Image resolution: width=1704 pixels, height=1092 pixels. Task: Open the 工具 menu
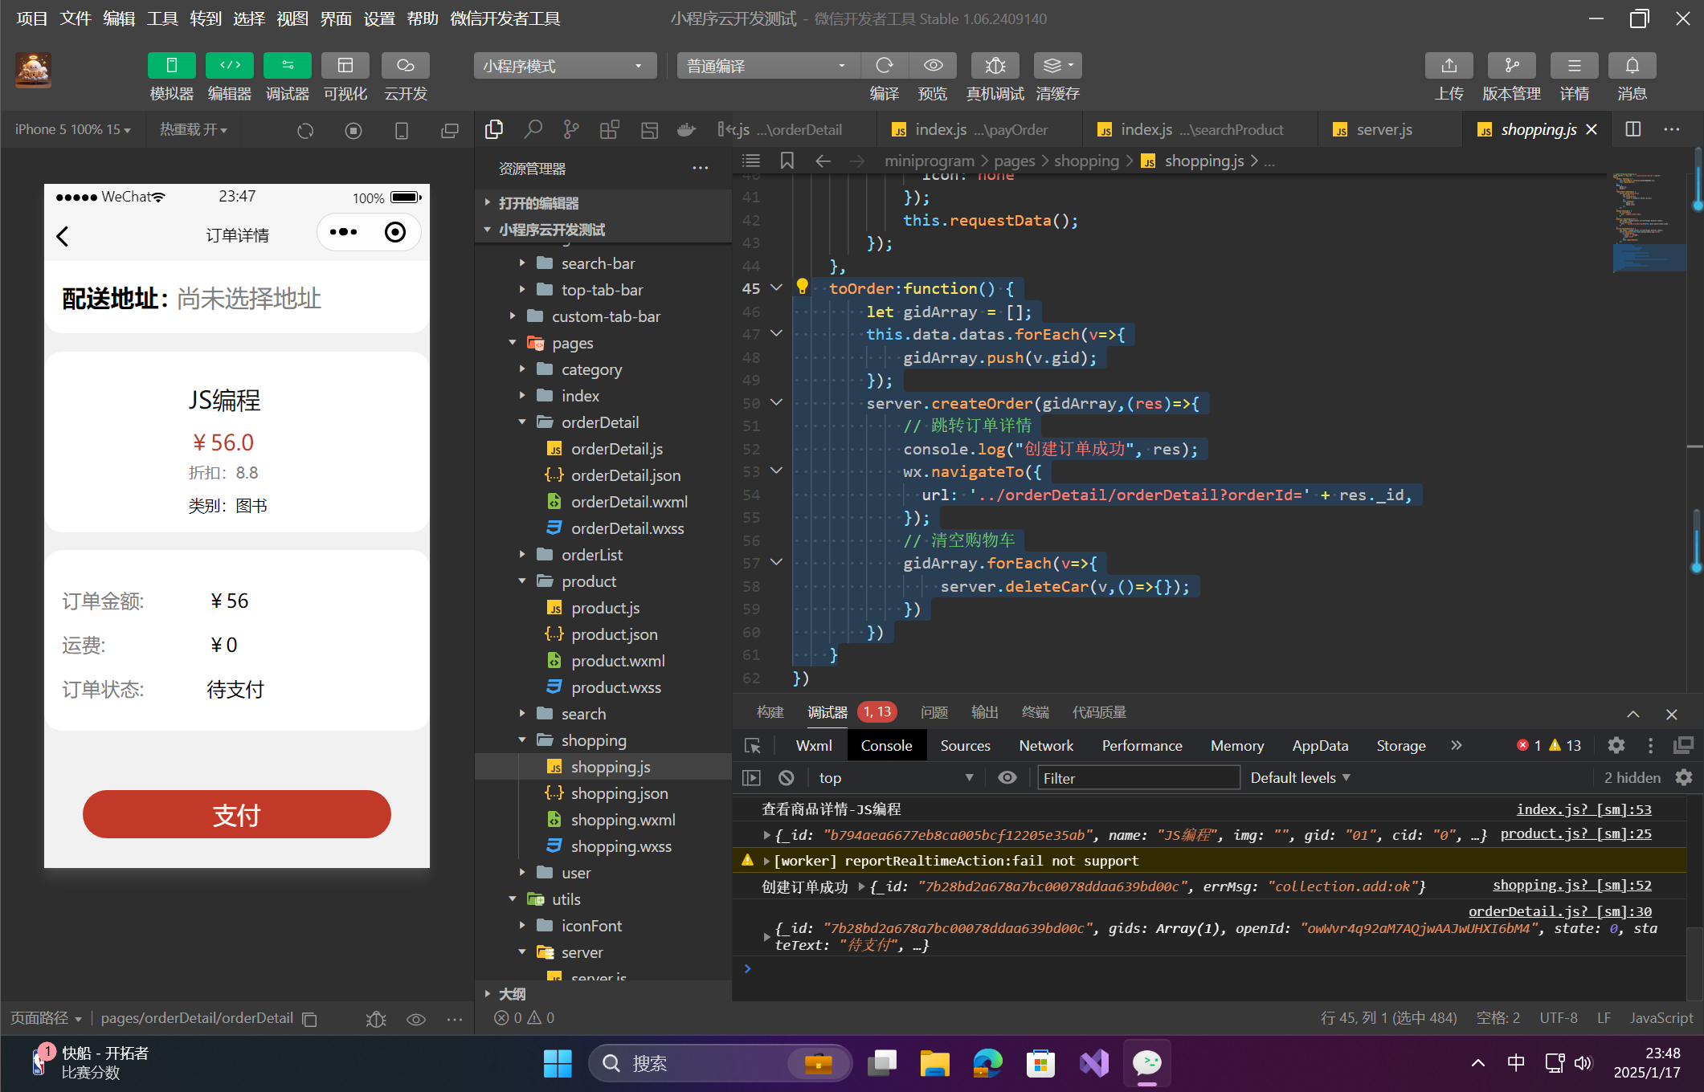(x=161, y=18)
